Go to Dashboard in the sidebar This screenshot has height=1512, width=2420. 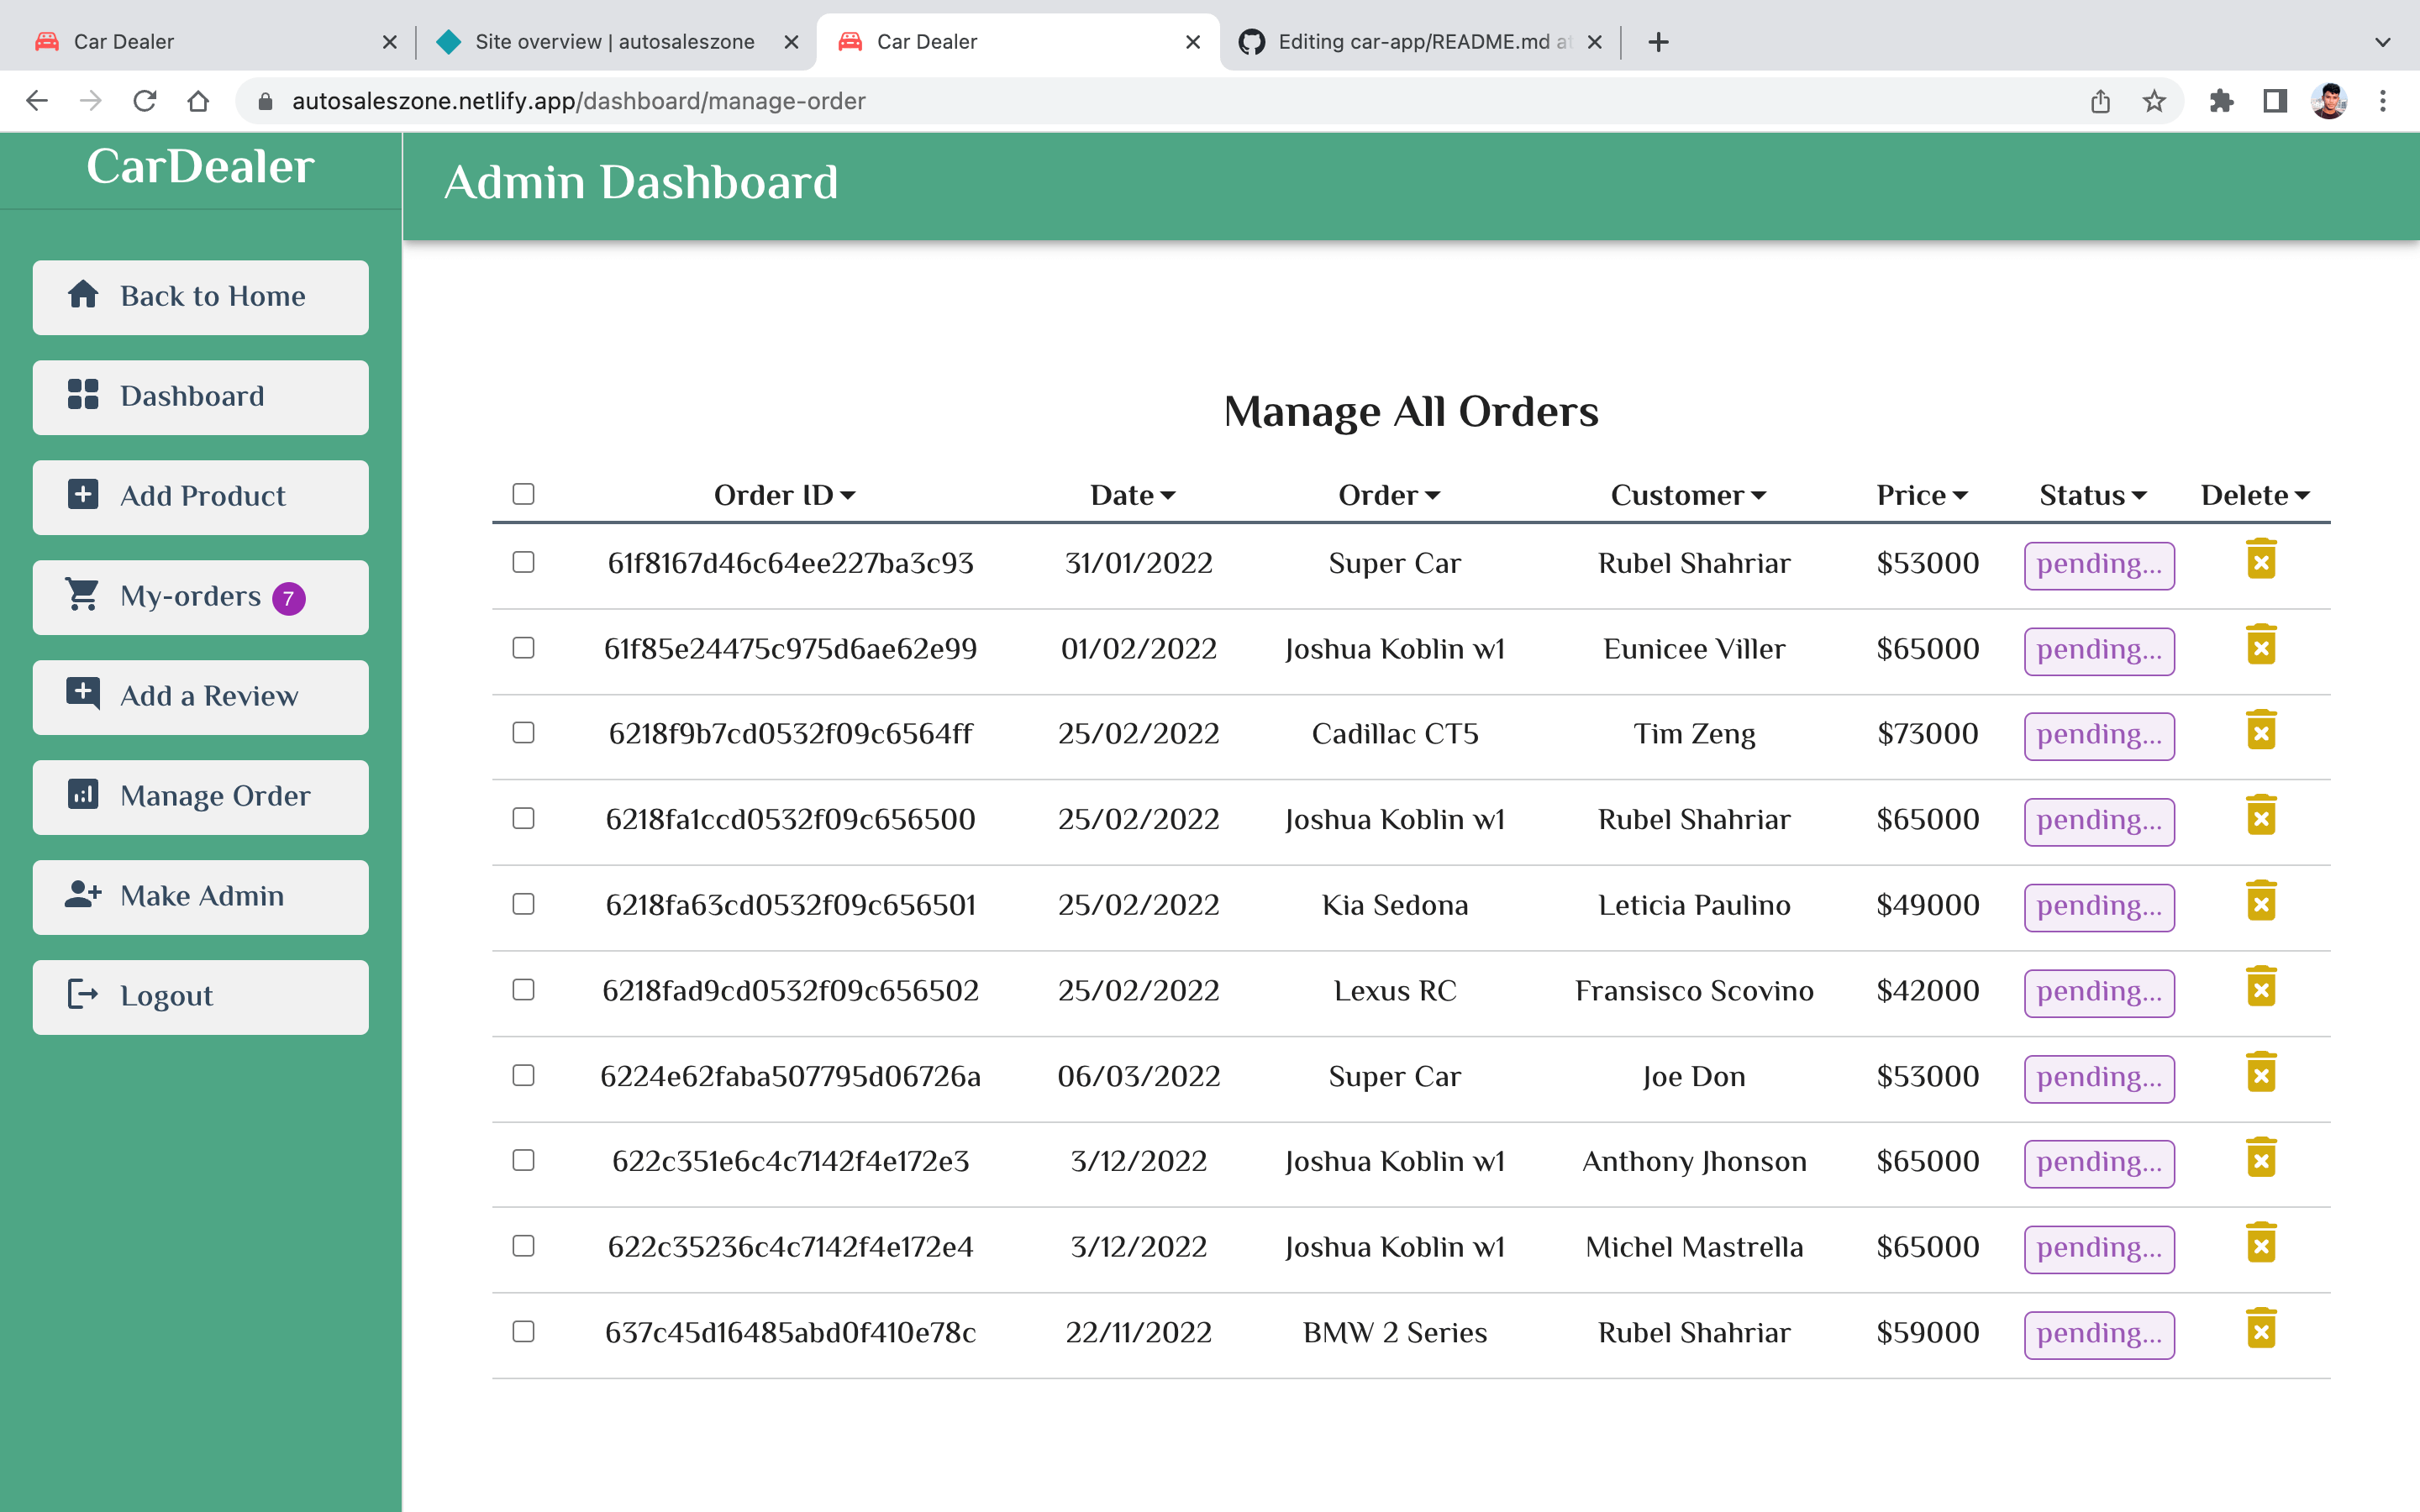pyautogui.click(x=200, y=397)
